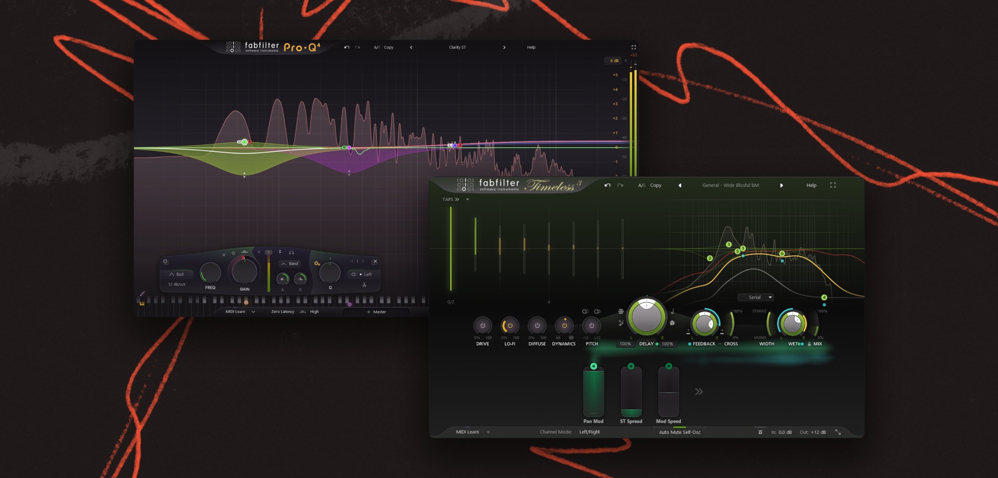Image resolution: width=998 pixels, height=478 pixels.
Task: Enable the DRIVE section power icon
Action: (x=483, y=326)
